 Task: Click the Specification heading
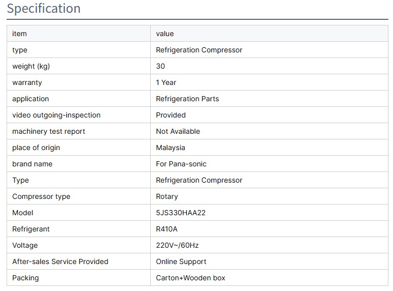(44, 9)
